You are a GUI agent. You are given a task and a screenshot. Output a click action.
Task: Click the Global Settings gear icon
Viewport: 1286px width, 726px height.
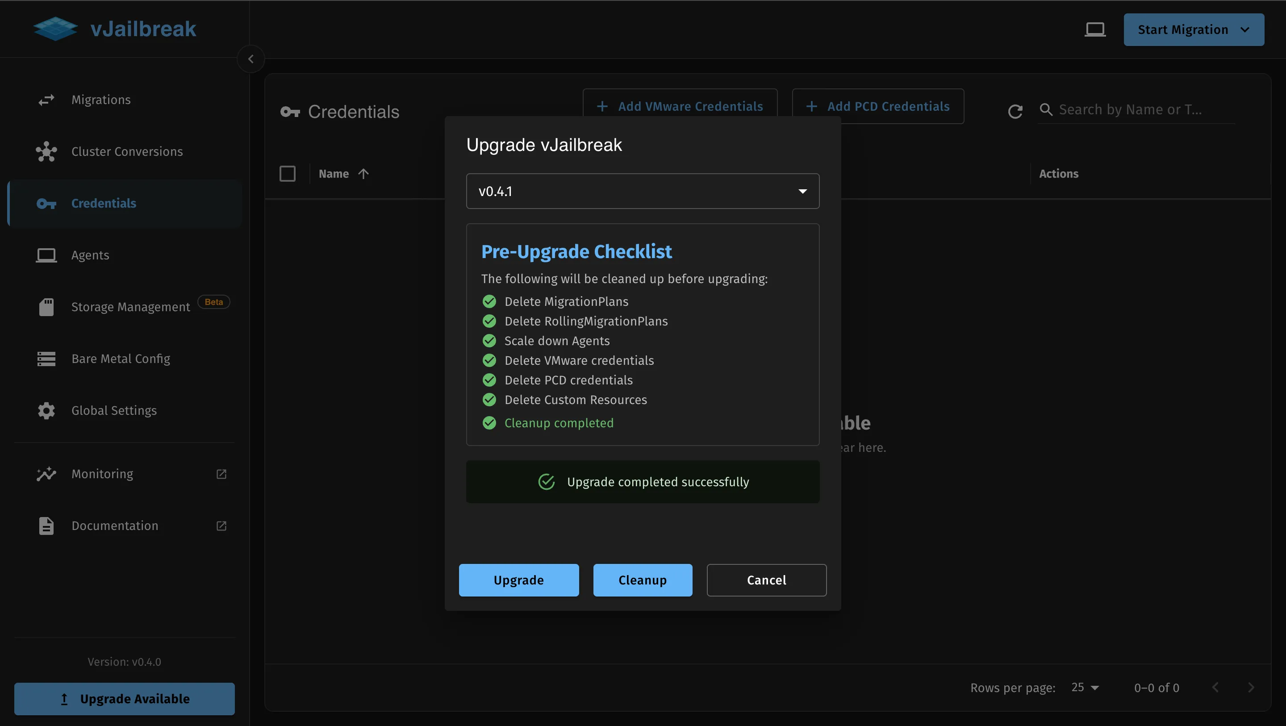point(46,410)
